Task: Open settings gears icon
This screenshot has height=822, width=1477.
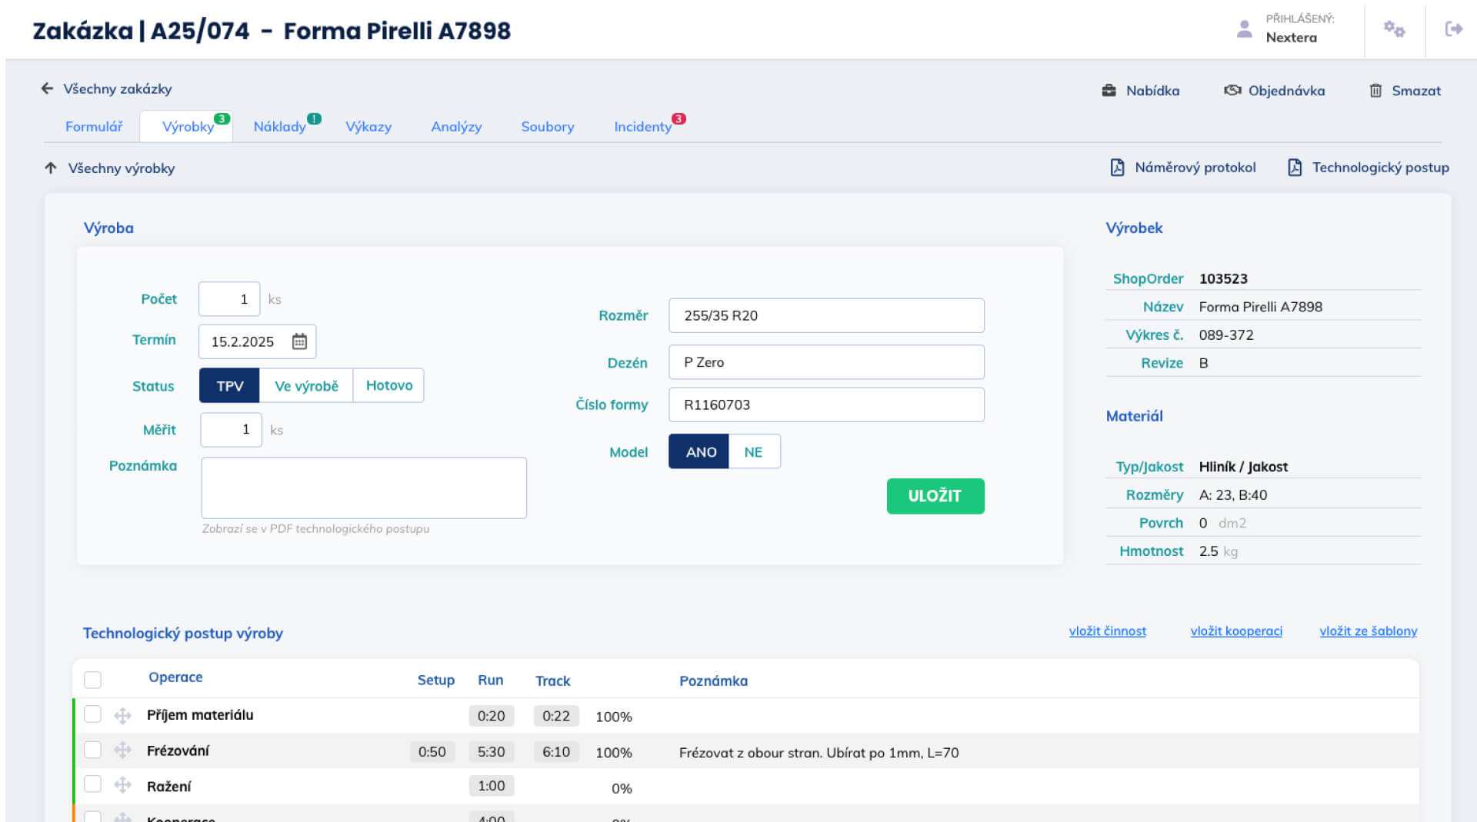Action: tap(1394, 29)
